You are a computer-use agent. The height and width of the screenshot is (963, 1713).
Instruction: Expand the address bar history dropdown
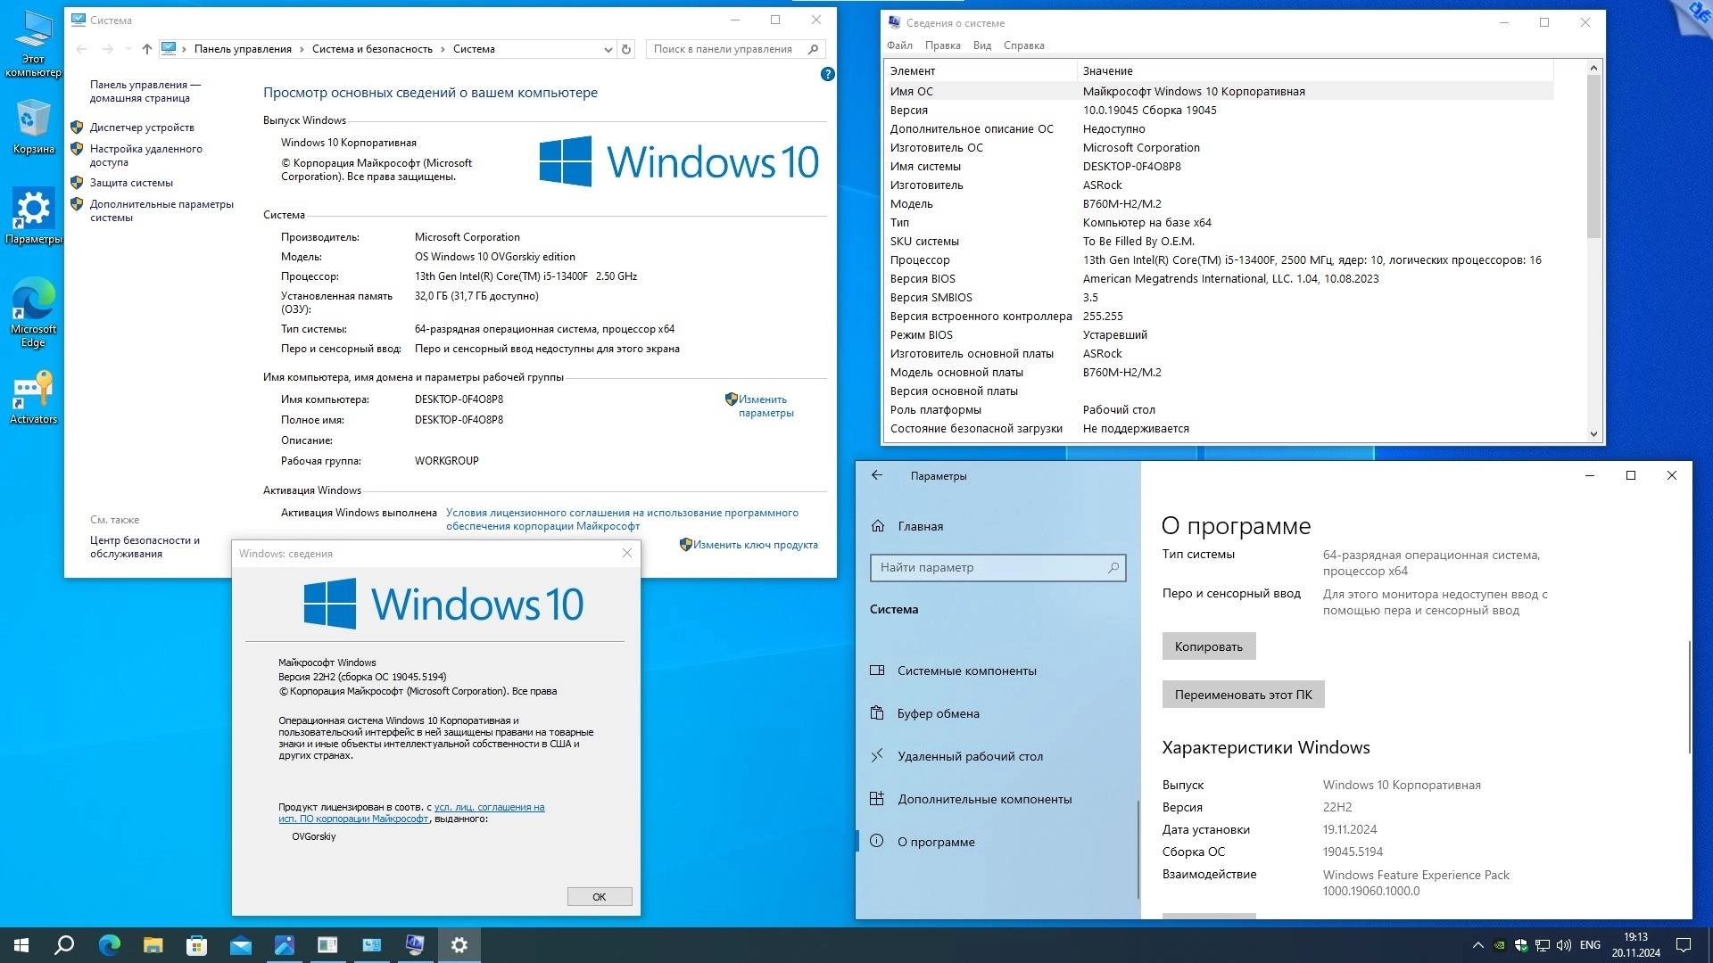608,49
